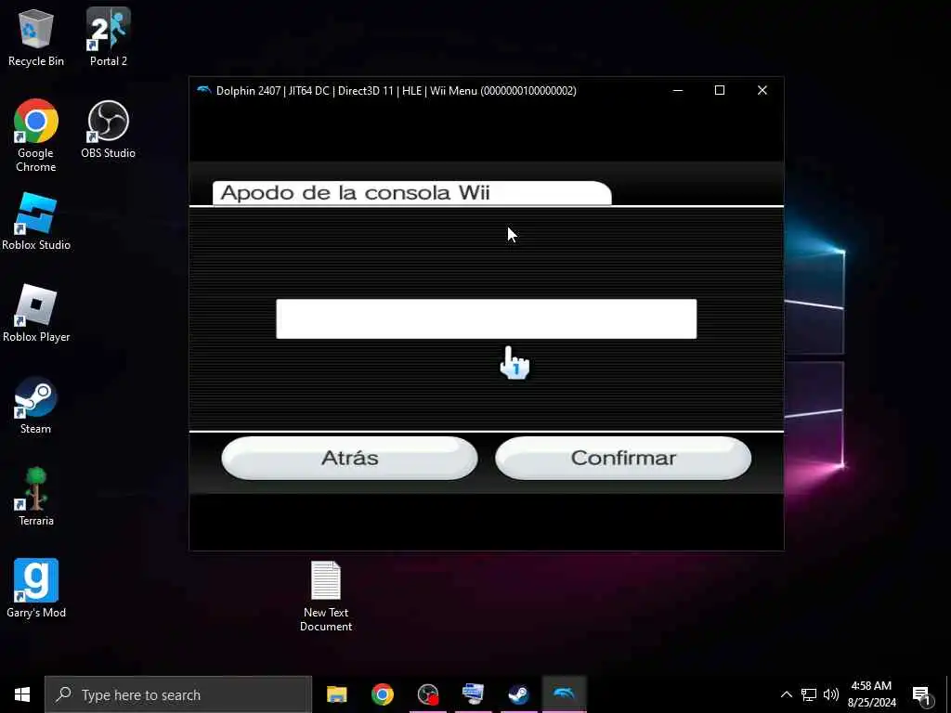
Task: Click the Atrás button in Wii Menu
Action: coord(349,458)
